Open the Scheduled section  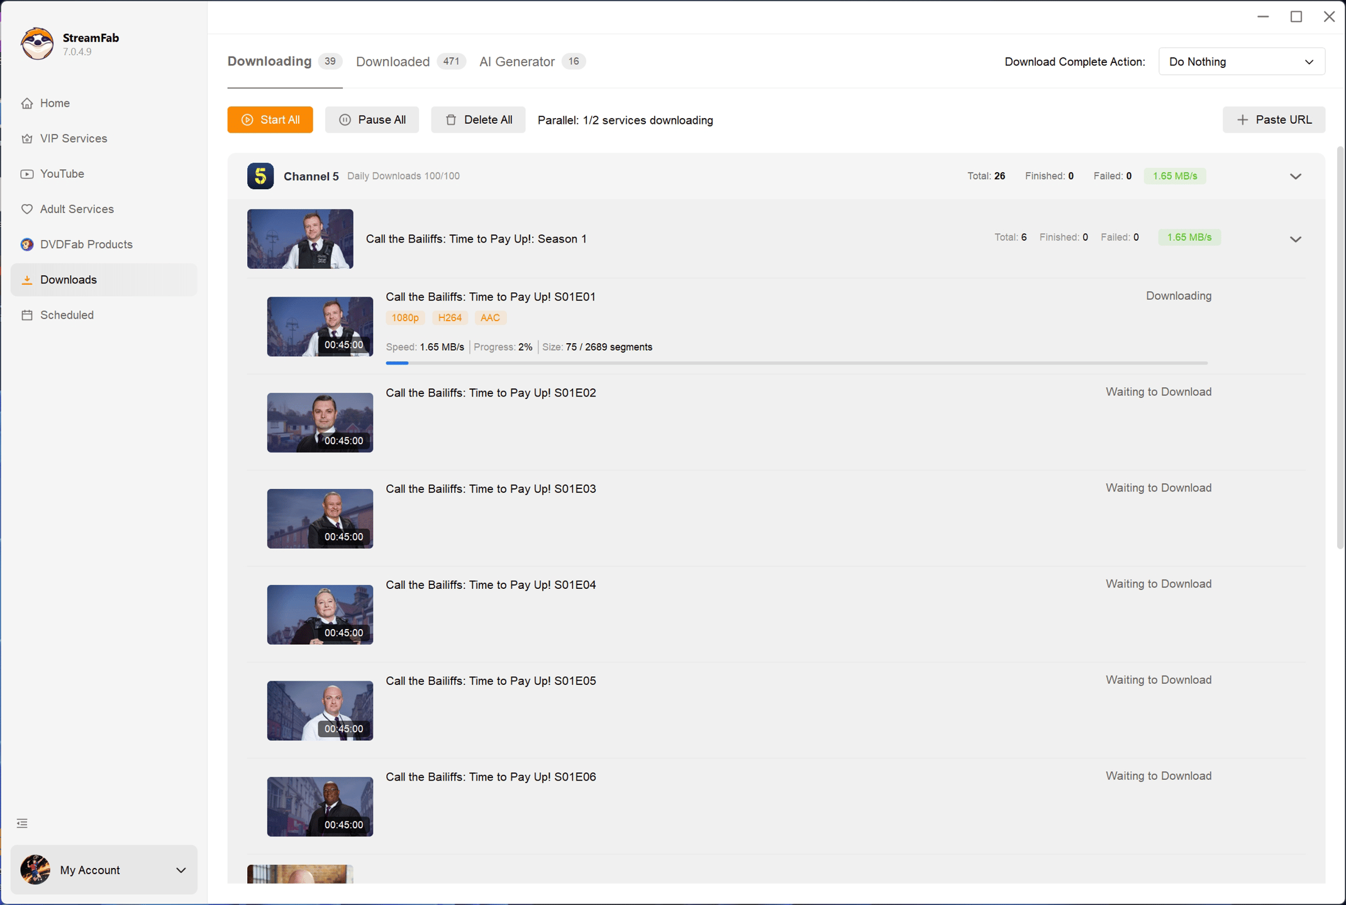(104, 315)
